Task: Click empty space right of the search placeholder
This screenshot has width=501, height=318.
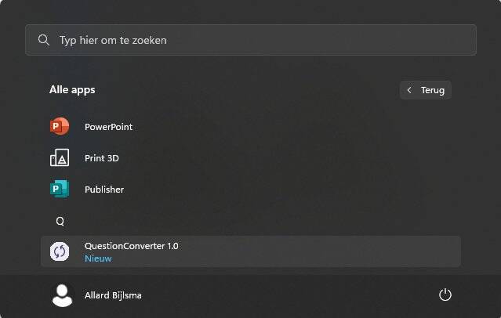Action: pyautogui.click(x=320, y=40)
